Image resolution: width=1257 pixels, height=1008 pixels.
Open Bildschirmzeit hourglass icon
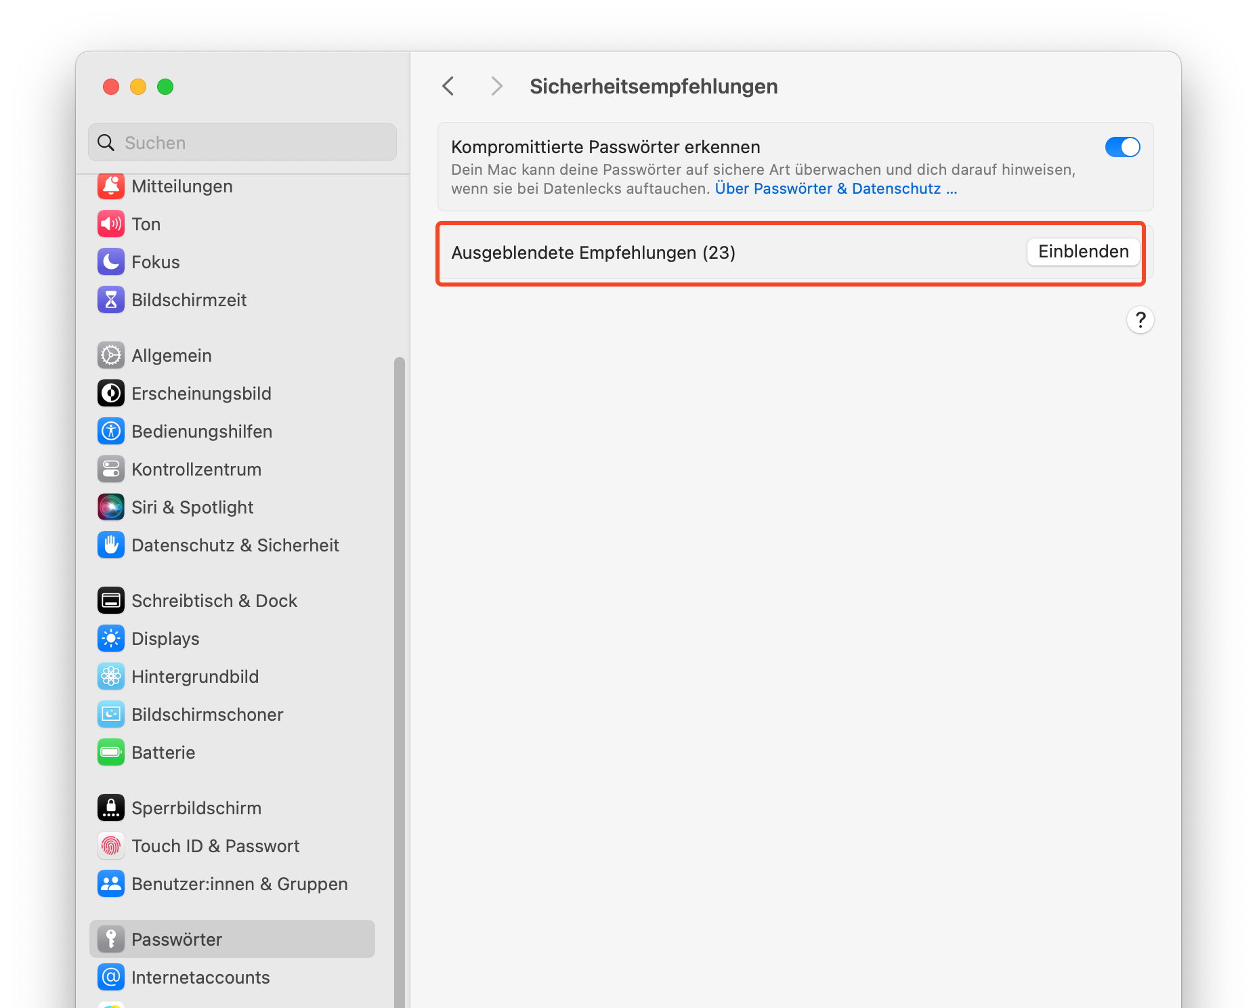pos(111,300)
